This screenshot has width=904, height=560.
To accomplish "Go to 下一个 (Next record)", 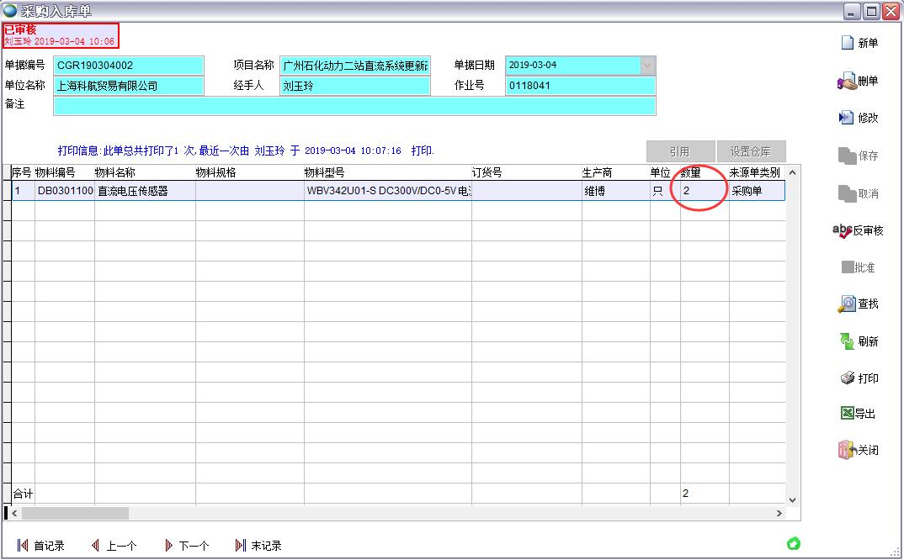I will pos(187,545).
